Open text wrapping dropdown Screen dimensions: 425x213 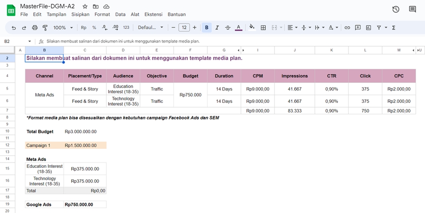[320, 27]
